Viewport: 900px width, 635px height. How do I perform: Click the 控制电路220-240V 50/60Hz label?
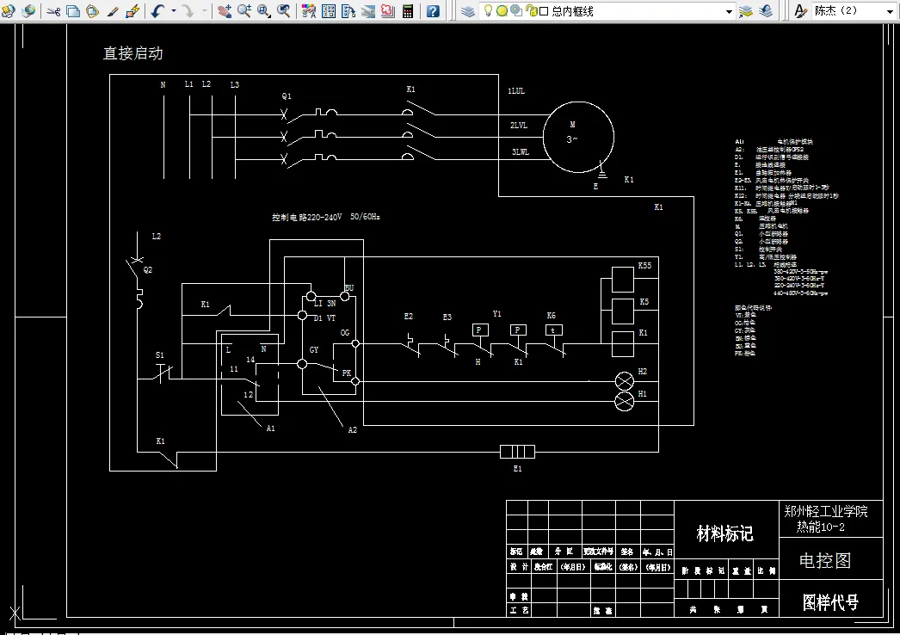pyautogui.click(x=326, y=217)
